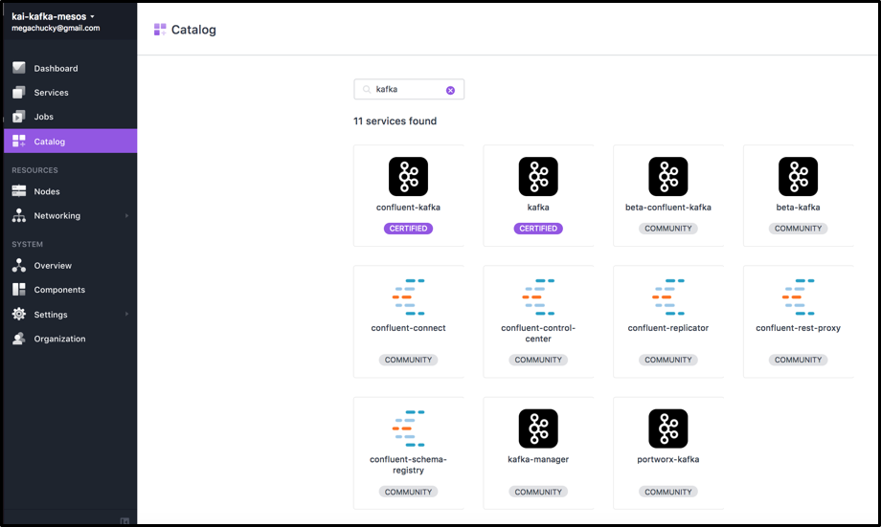This screenshot has width=881, height=527.
Task: Open the Services menu item
Action: click(51, 93)
